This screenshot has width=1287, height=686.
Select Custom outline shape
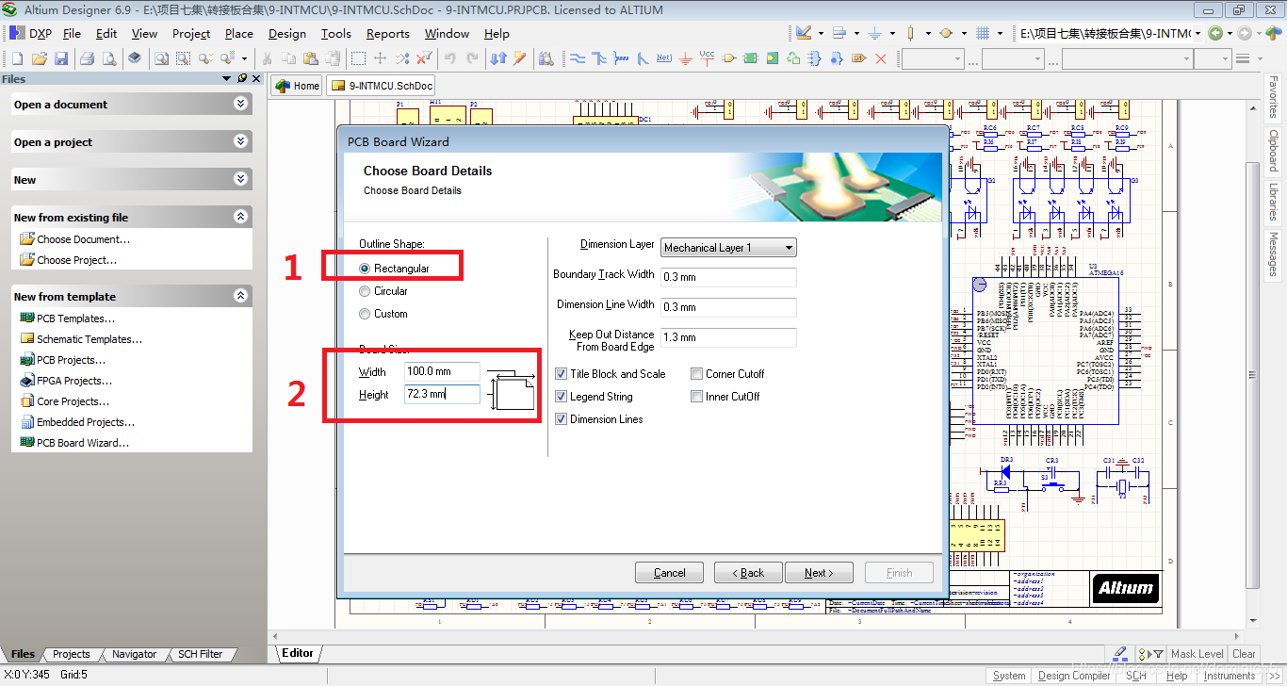[x=365, y=314]
